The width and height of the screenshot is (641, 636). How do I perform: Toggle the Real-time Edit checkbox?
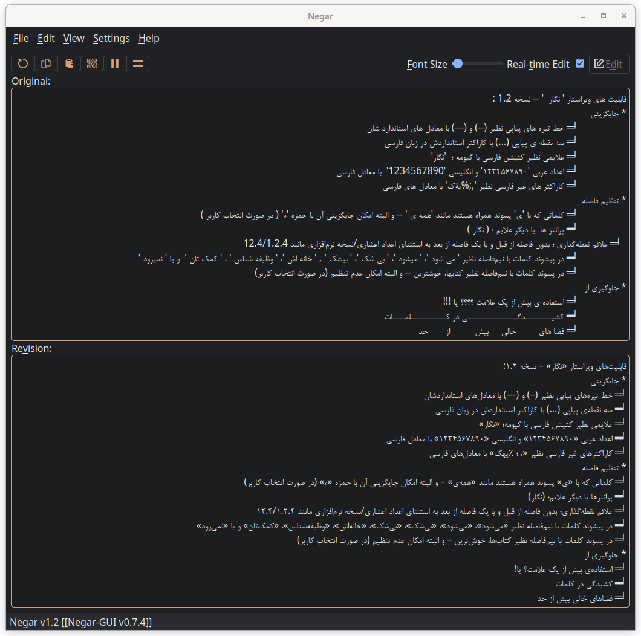coord(580,63)
